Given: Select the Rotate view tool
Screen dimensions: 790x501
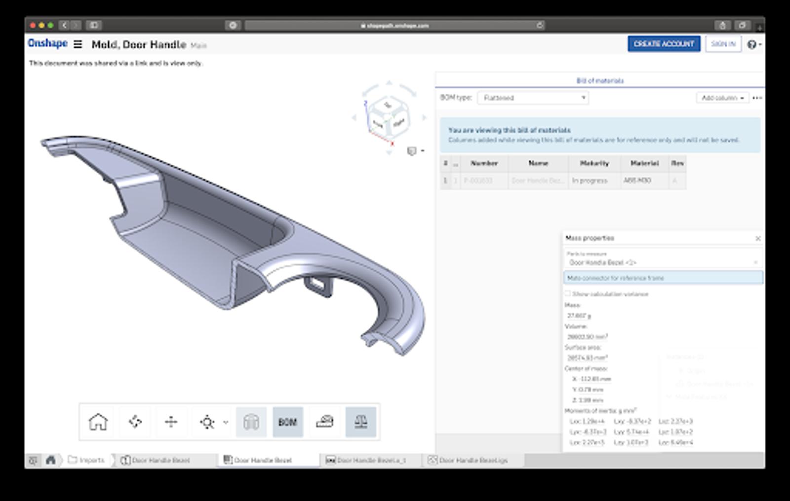Looking at the screenshot, I should tap(135, 422).
